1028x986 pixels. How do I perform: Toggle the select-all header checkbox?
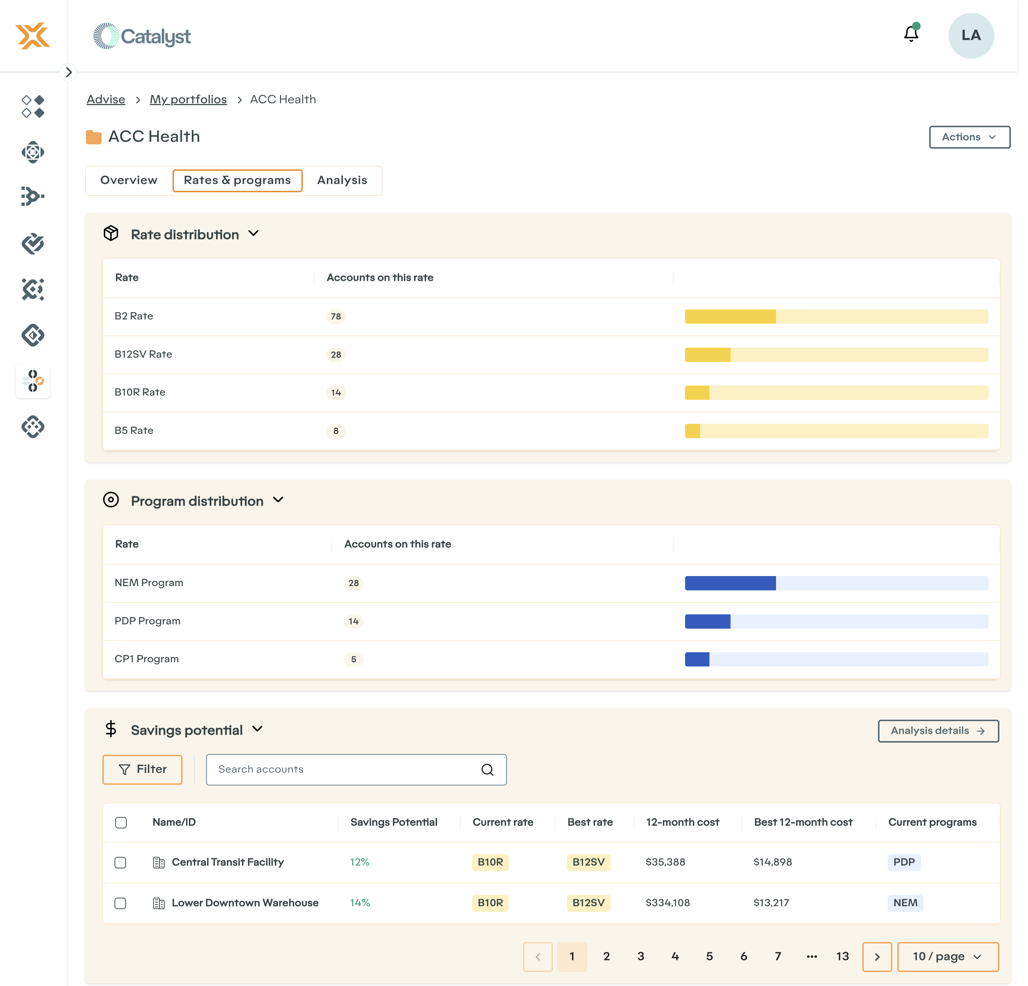pos(121,822)
